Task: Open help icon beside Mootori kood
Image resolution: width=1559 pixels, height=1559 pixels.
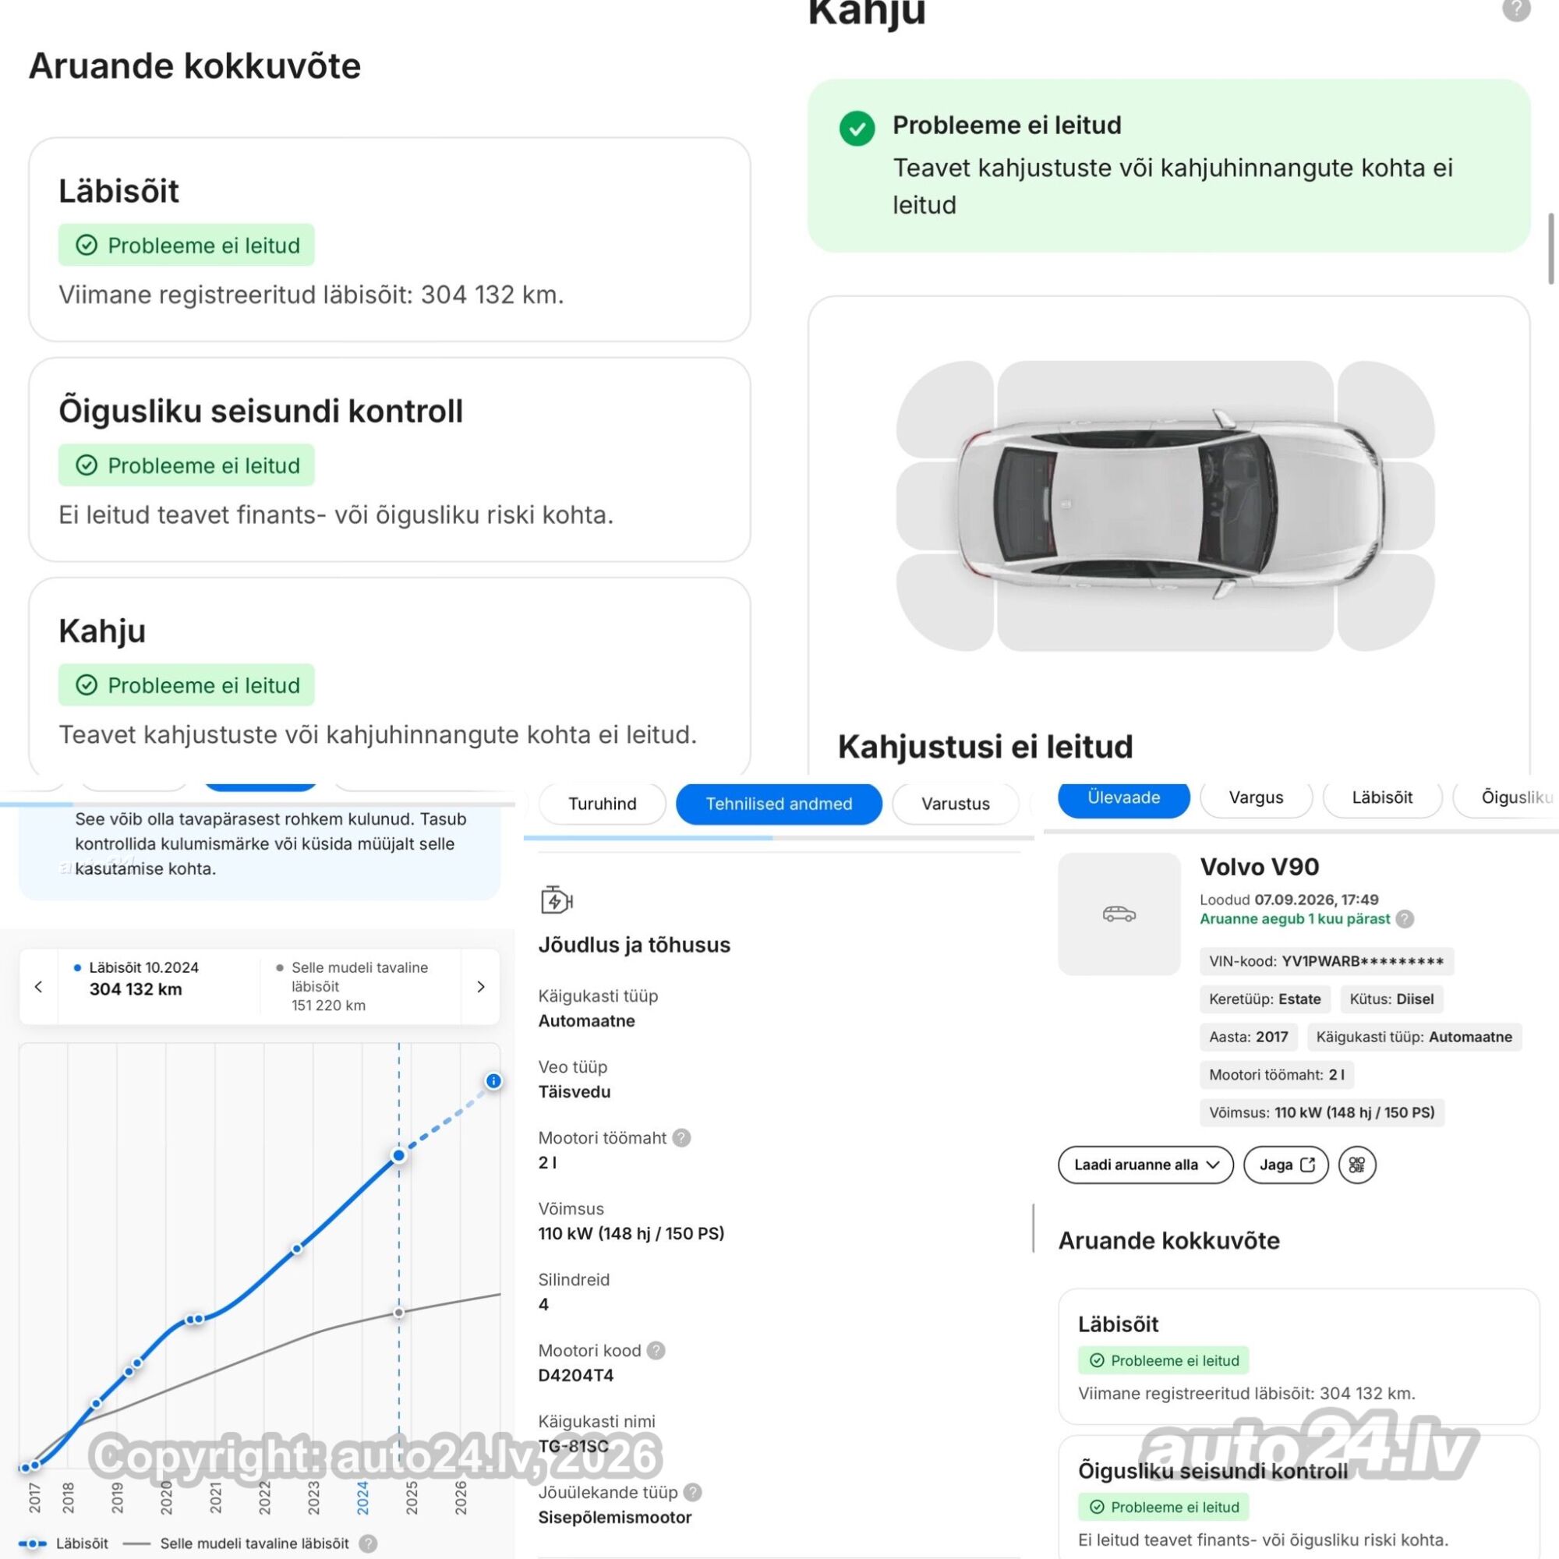Action: [x=656, y=1350]
